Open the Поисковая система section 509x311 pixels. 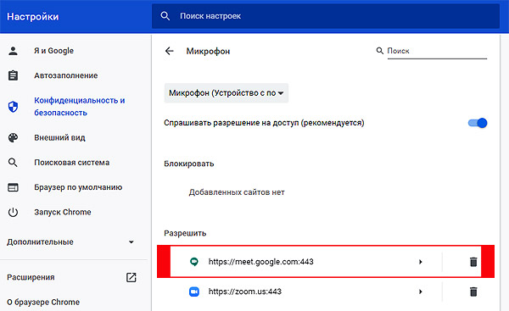[72, 163]
